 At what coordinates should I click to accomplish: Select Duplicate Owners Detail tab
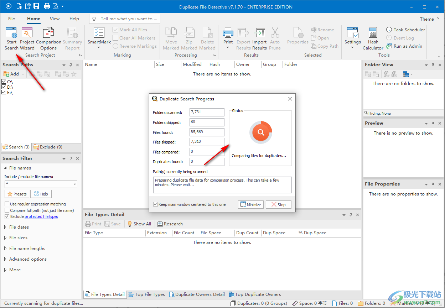tap(197, 294)
